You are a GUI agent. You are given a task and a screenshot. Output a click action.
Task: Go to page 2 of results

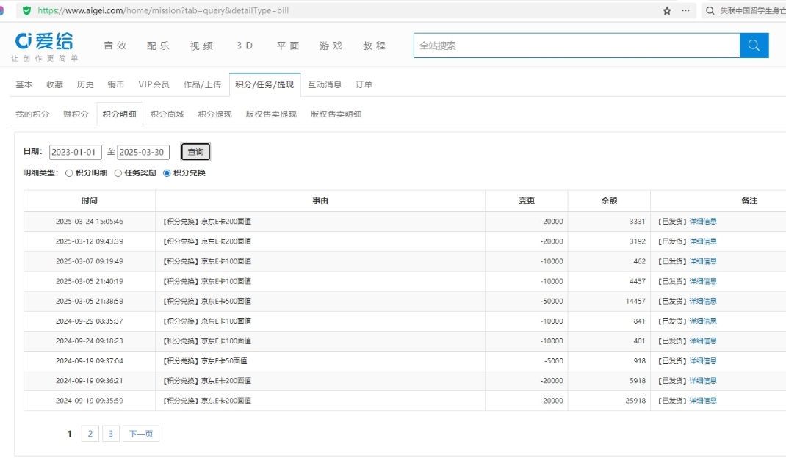[x=90, y=434]
